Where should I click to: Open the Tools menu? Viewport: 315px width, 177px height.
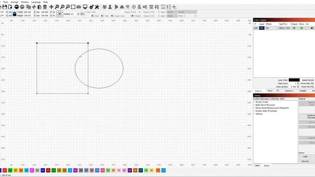tap(5, 2)
